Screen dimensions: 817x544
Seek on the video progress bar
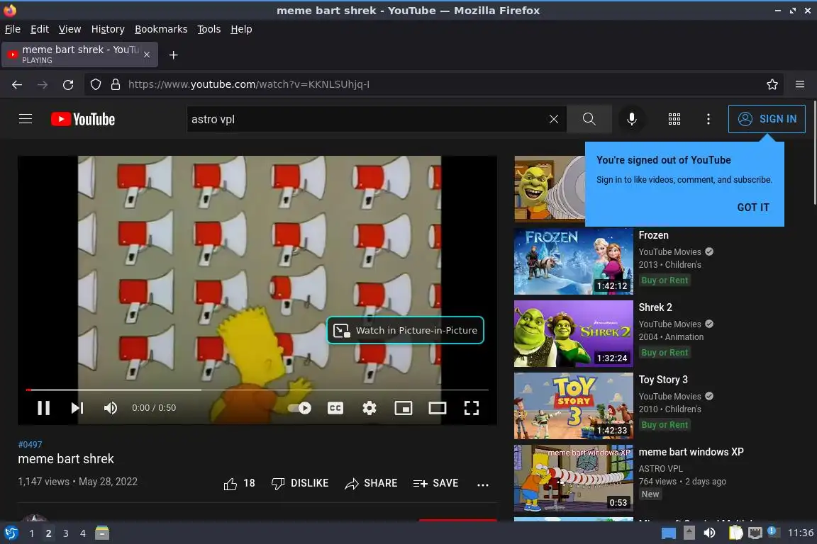(257, 390)
